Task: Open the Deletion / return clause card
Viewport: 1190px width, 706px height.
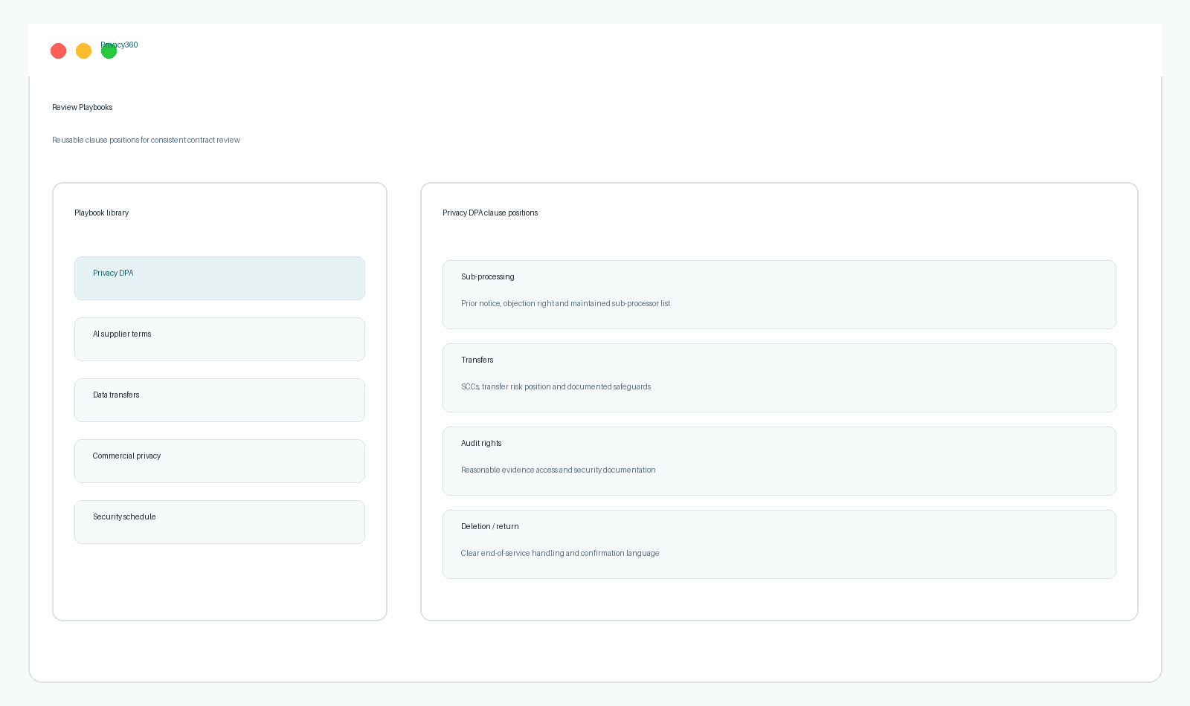Action: [x=779, y=544]
